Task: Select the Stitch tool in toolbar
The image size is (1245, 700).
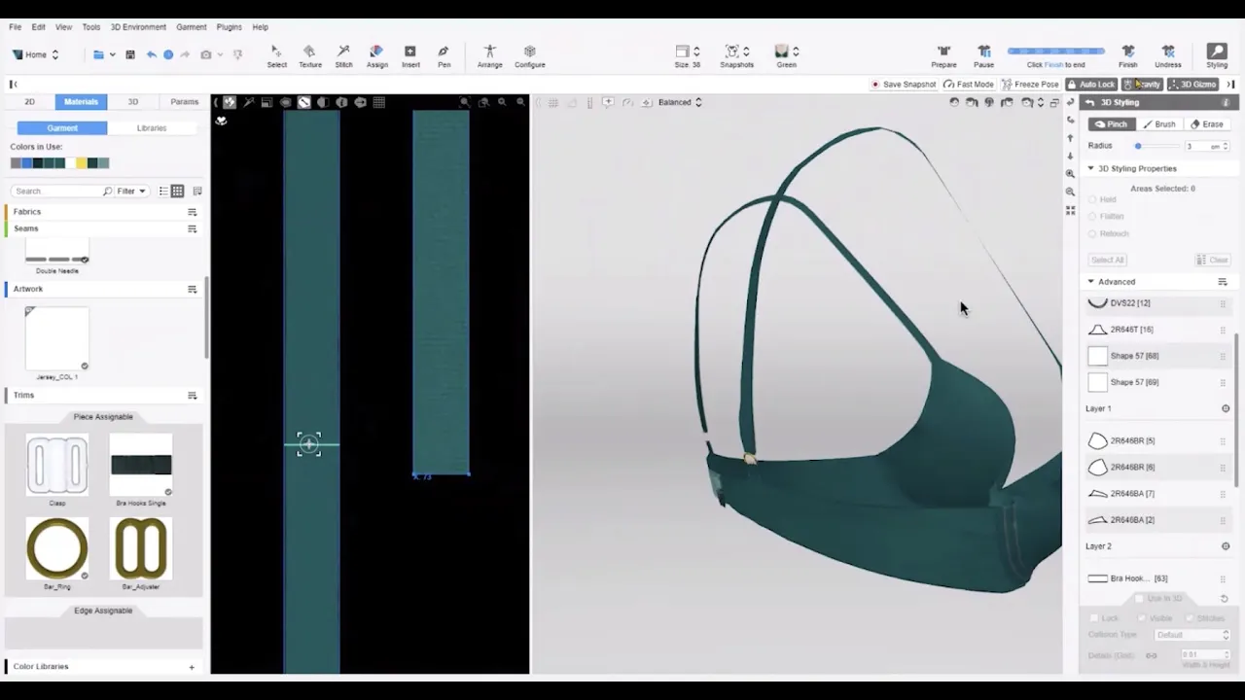Action: click(x=343, y=55)
